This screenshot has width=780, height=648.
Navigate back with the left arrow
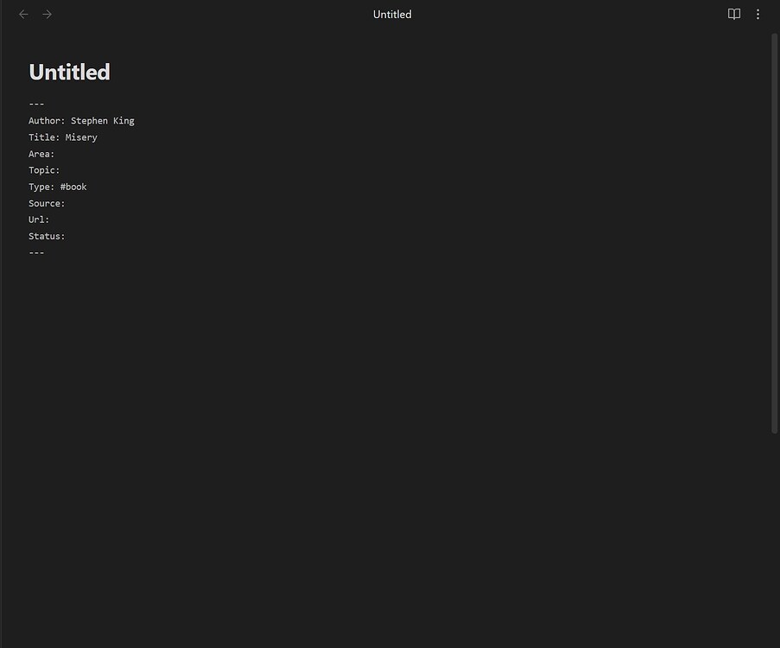pyautogui.click(x=23, y=15)
